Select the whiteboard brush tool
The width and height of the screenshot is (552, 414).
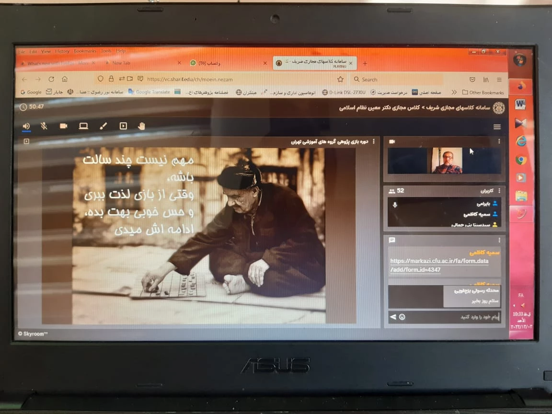click(x=103, y=126)
